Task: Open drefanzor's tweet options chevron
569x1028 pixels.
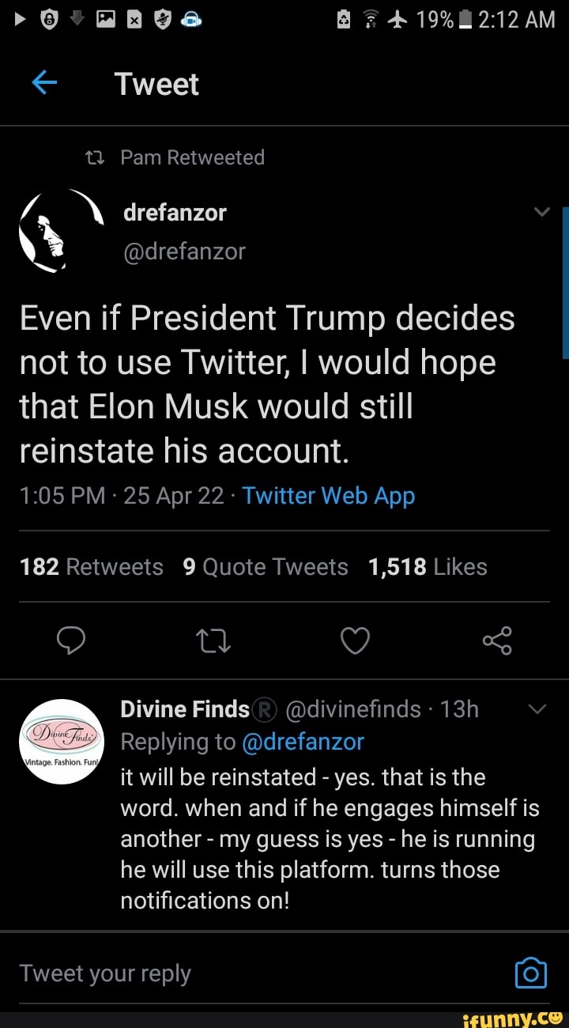Action: pos(541,211)
